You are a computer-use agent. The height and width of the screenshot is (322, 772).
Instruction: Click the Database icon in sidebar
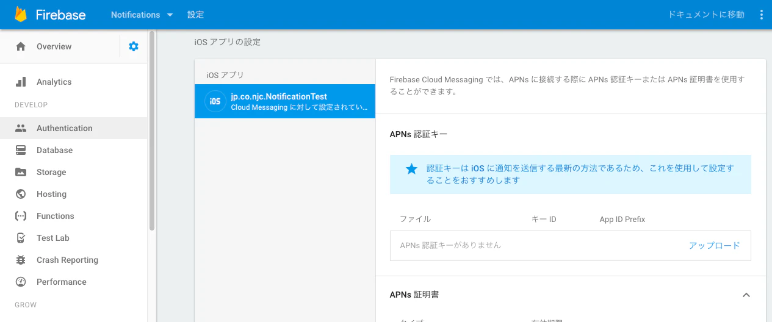(21, 150)
